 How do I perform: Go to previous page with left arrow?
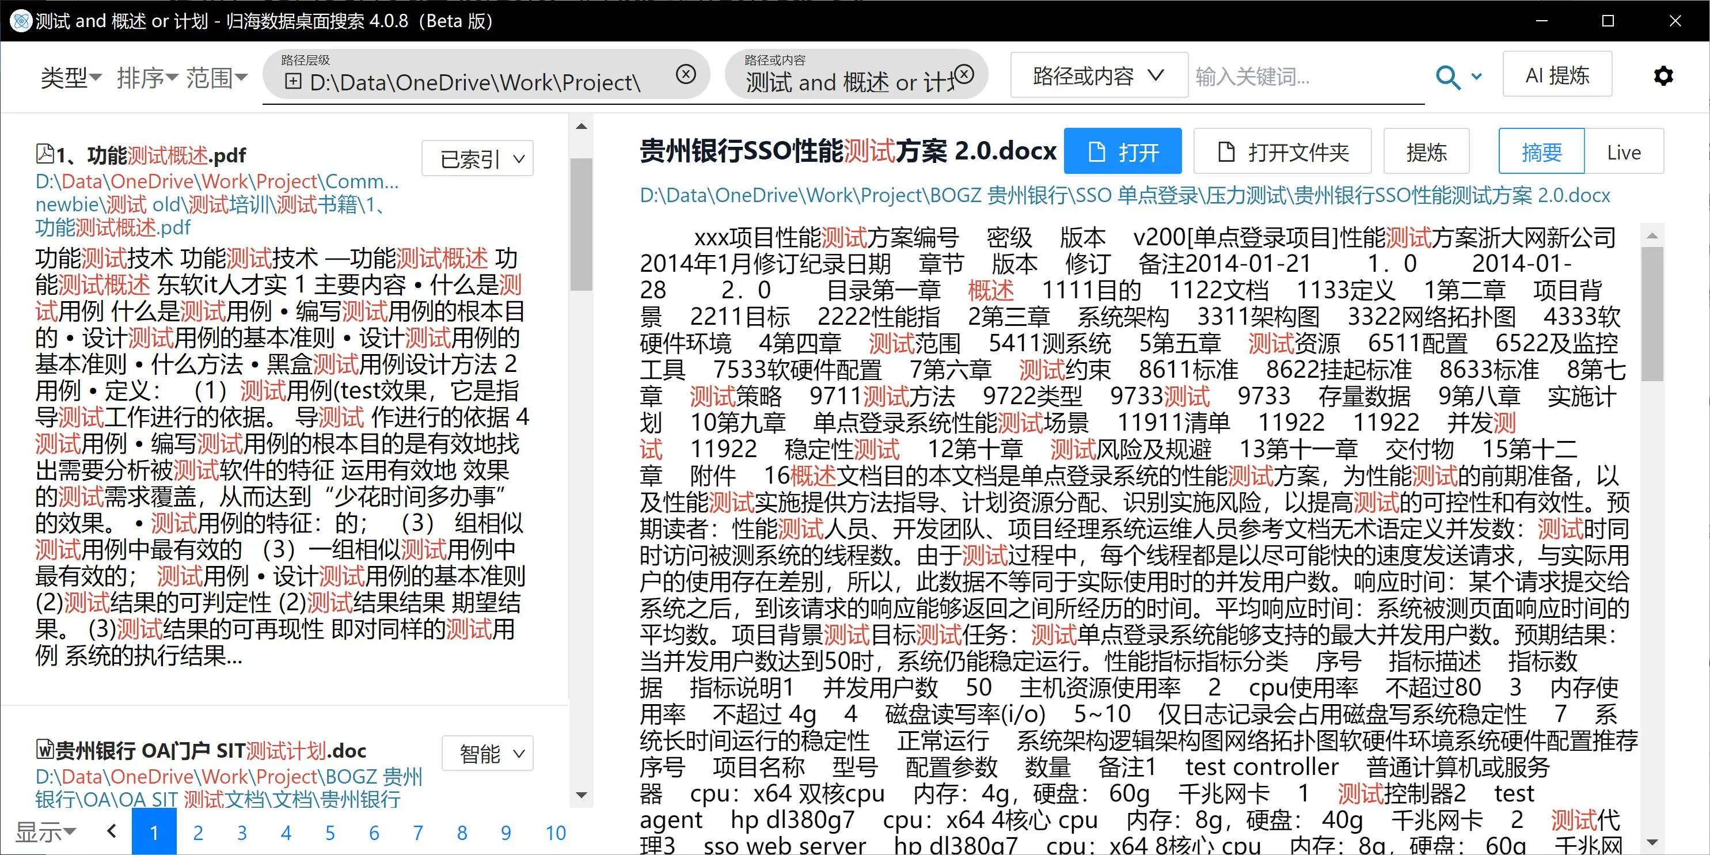point(112,831)
